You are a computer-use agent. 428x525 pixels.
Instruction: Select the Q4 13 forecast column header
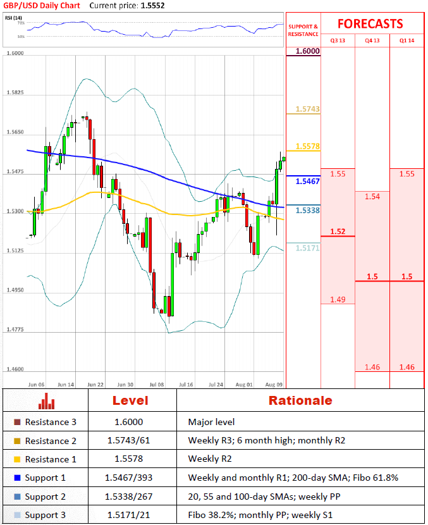pyautogui.click(x=372, y=40)
